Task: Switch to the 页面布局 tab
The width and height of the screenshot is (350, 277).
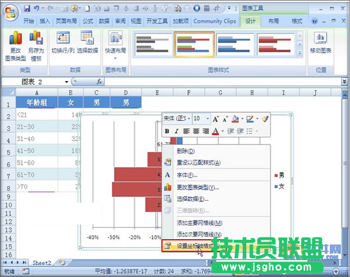Action: [x=67, y=21]
